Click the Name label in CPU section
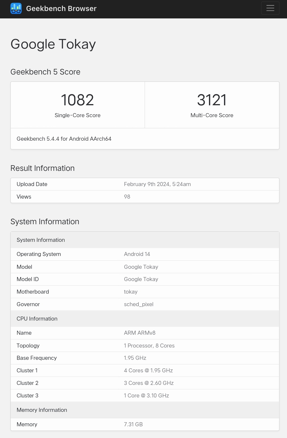 tap(24, 333)
